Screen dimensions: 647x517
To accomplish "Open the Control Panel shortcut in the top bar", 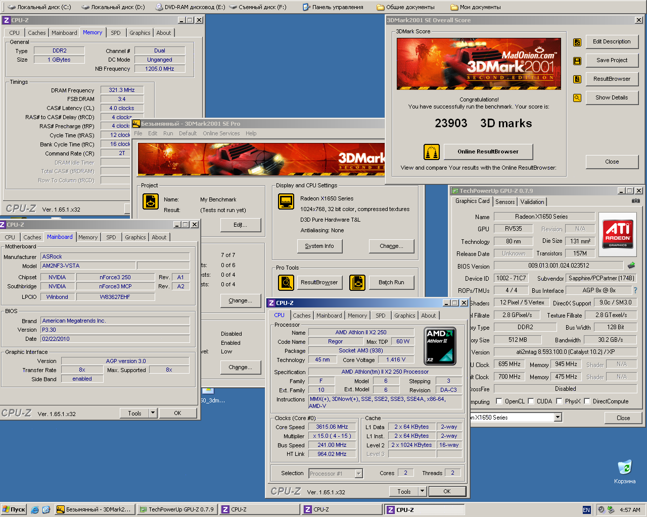I will pos(333,7).
